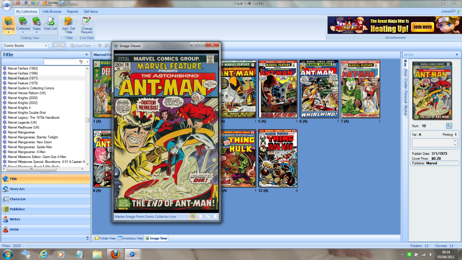Click the blue help icon next to Update
The image size is (462, 260).
tap(63, 3)
